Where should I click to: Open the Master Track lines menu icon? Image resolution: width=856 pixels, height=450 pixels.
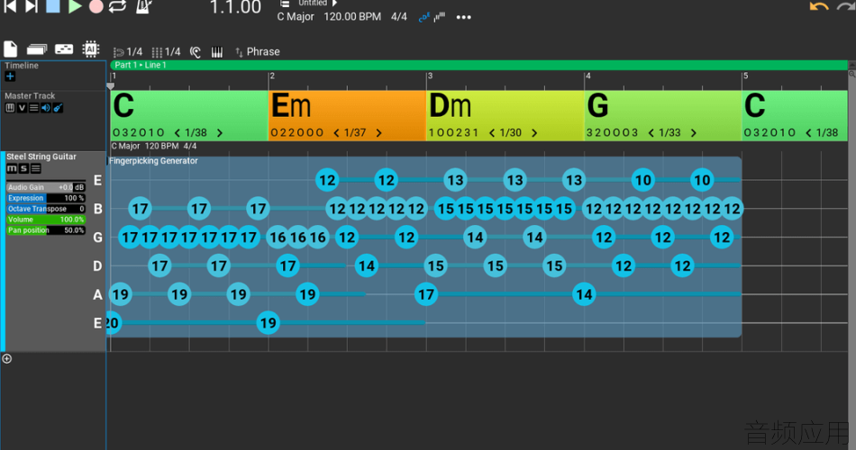coord(34,108)
